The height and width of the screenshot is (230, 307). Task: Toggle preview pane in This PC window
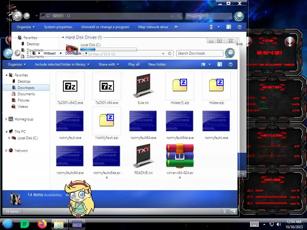point(229,27)
